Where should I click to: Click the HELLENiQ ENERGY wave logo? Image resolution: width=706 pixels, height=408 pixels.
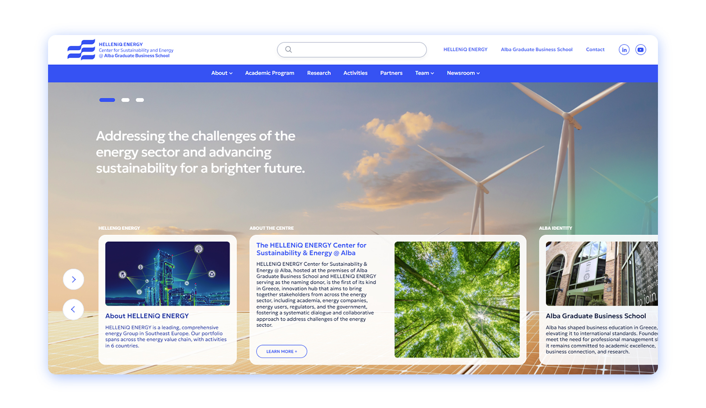click(x=81, y=49)
